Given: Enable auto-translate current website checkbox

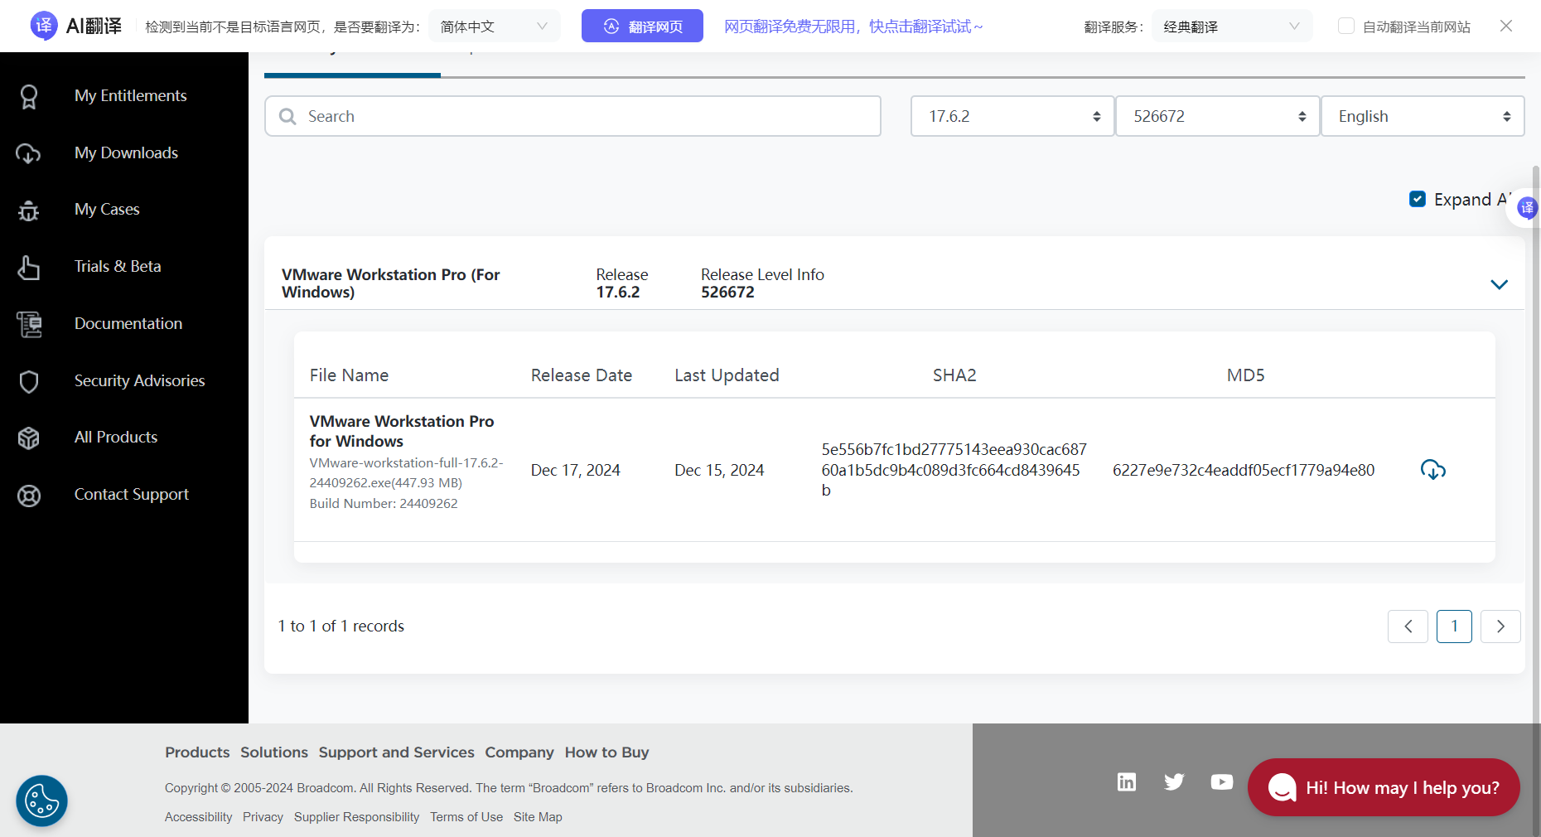Looking at the screenshot, I should click(1346, 27).
